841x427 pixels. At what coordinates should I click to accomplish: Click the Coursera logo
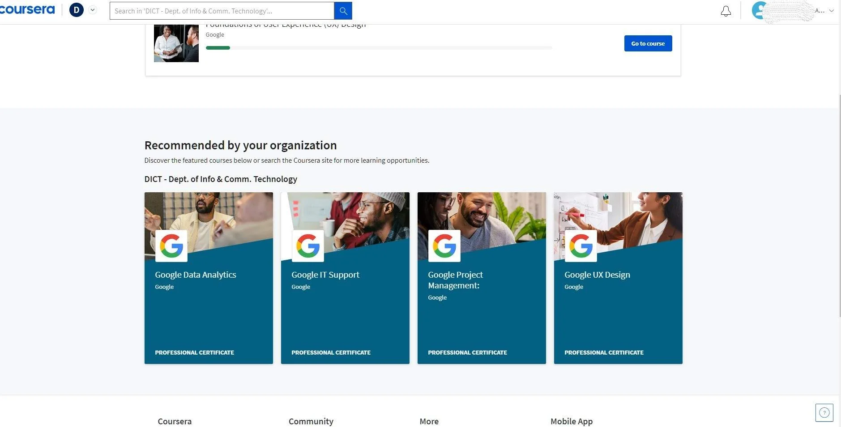pos(27,9)
